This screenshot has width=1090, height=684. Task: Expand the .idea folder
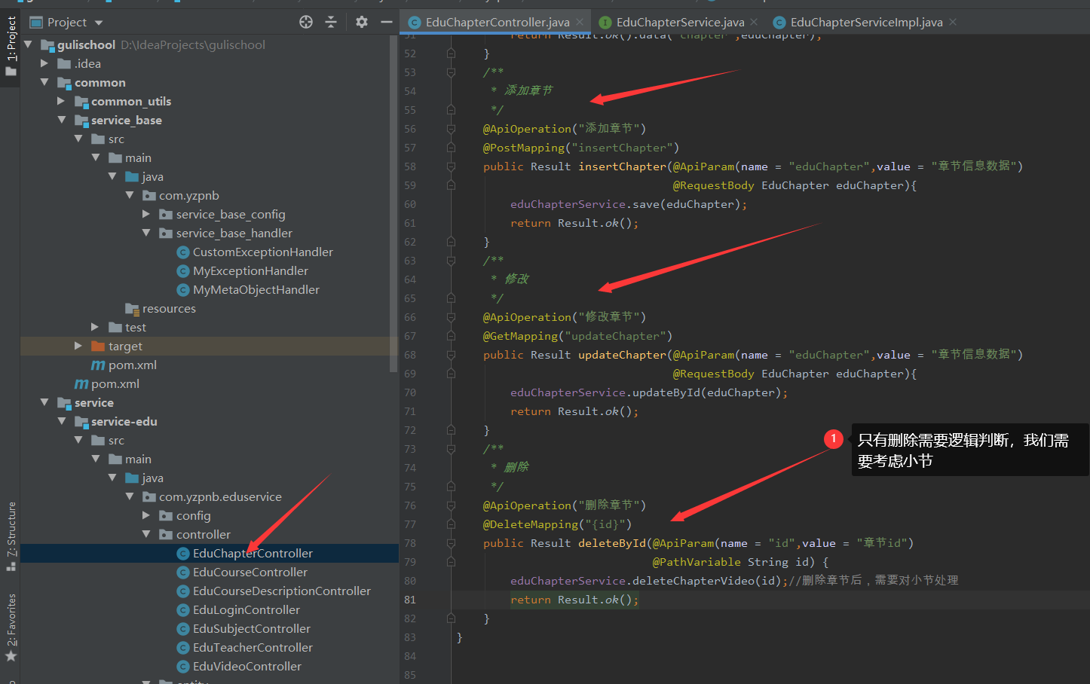[x=44, y=63]
